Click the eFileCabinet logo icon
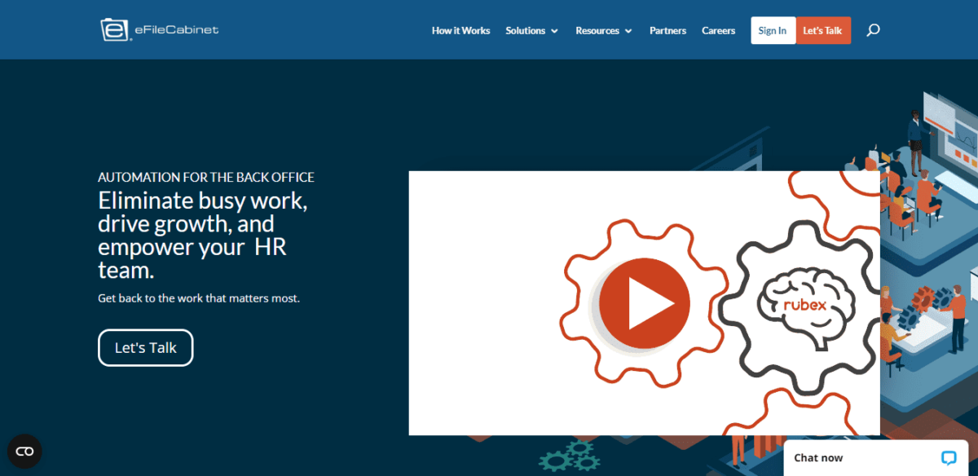 click(112, 30)
